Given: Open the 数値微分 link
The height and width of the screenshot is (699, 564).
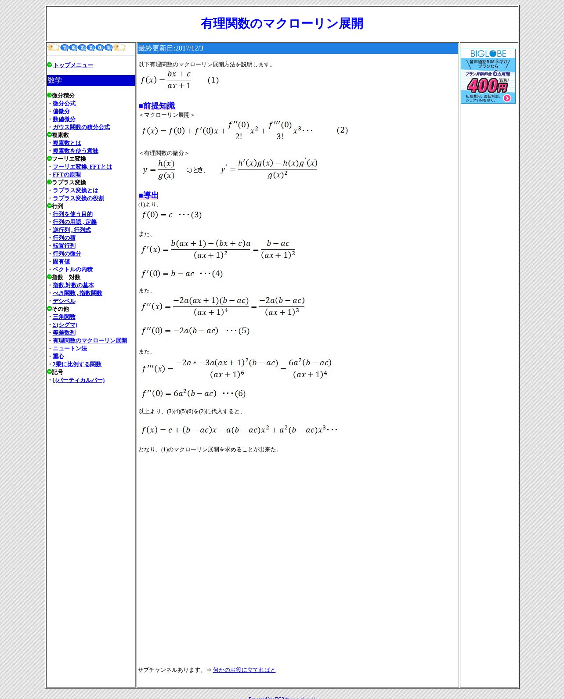Looking at the screenshot, I should [64, 119].
